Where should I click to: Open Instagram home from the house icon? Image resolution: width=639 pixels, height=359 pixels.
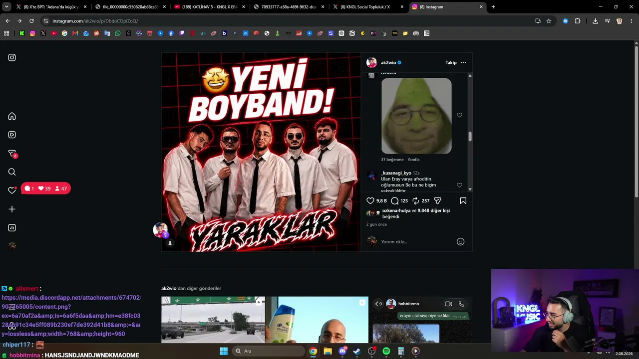click(12, 116)
